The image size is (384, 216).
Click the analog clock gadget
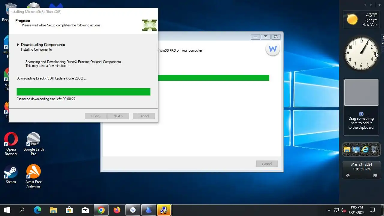click(x=361, y=53)
